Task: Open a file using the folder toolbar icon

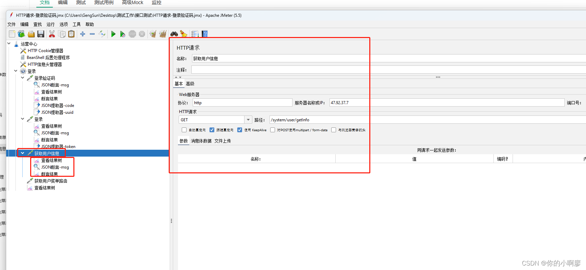Action: point(31,34)
